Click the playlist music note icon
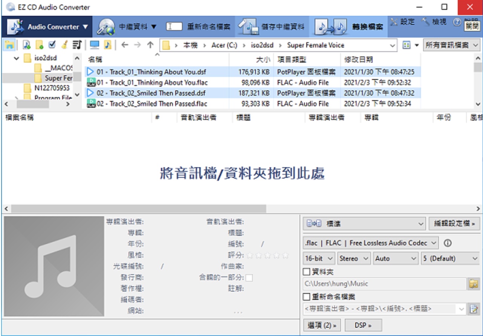This screenshot has height=336, width=483. [x=77, y=45]
